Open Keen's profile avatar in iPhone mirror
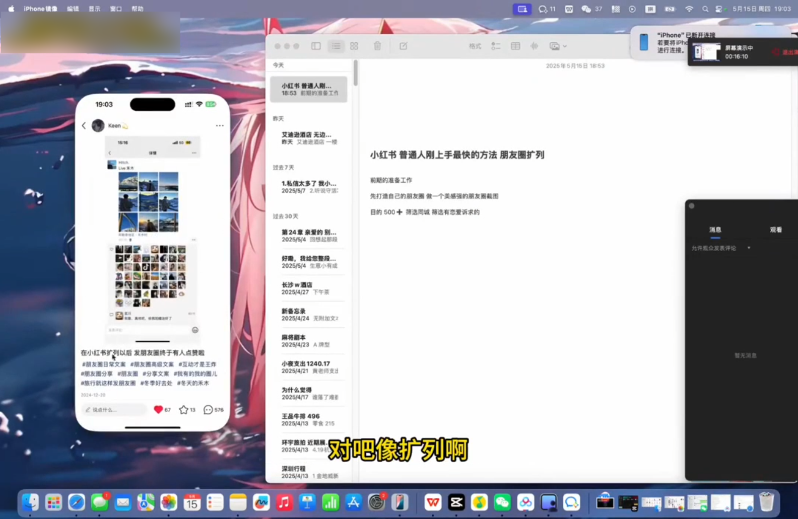Viewport: 798px width, 519px height. (x=98, y=125)
